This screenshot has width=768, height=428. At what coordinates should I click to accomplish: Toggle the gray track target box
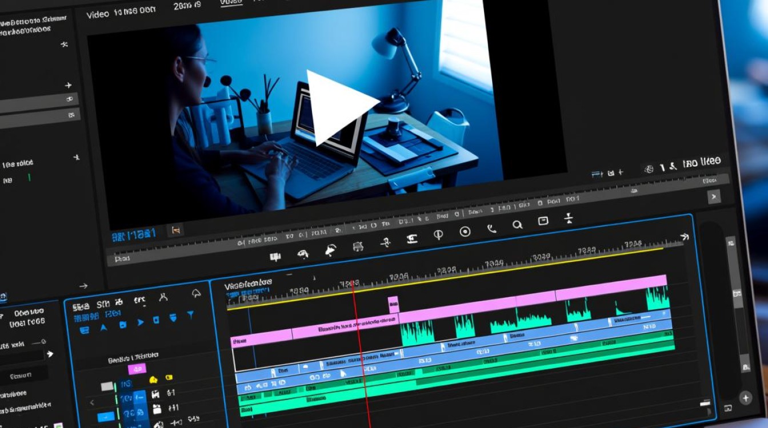(107, 386)
